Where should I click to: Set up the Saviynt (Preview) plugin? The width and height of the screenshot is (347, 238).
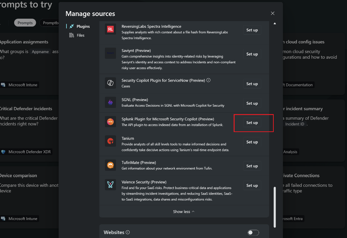(252, 54)
